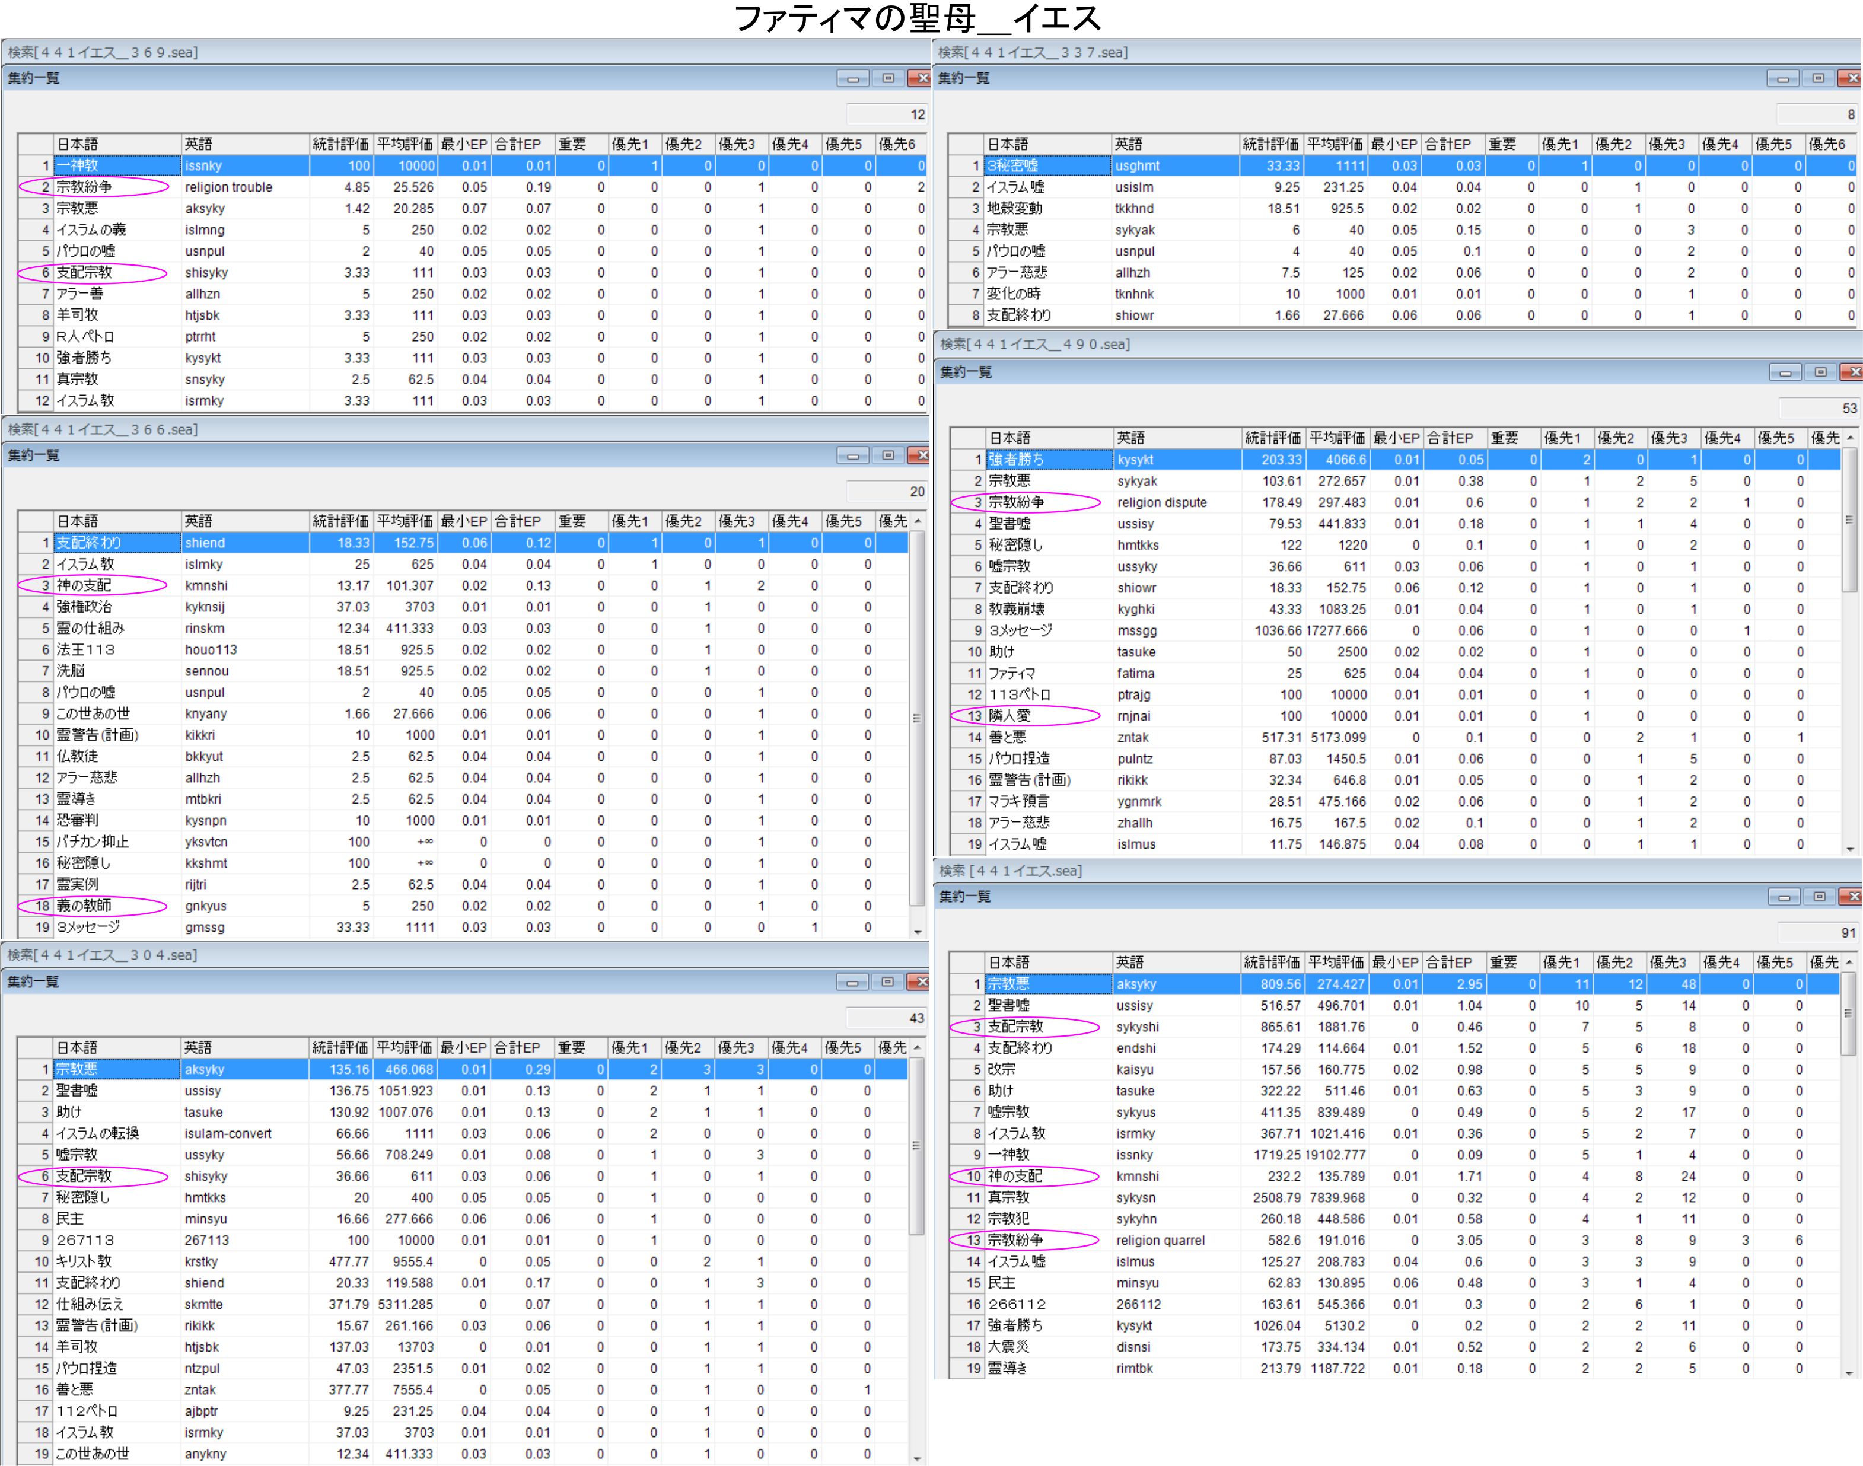The height and width of the screenshot is (1466, 1863).
Task: Sort by 日本語 column in 441イエス.sea window
Action: pyautogui.click(x=1048, y=963)
